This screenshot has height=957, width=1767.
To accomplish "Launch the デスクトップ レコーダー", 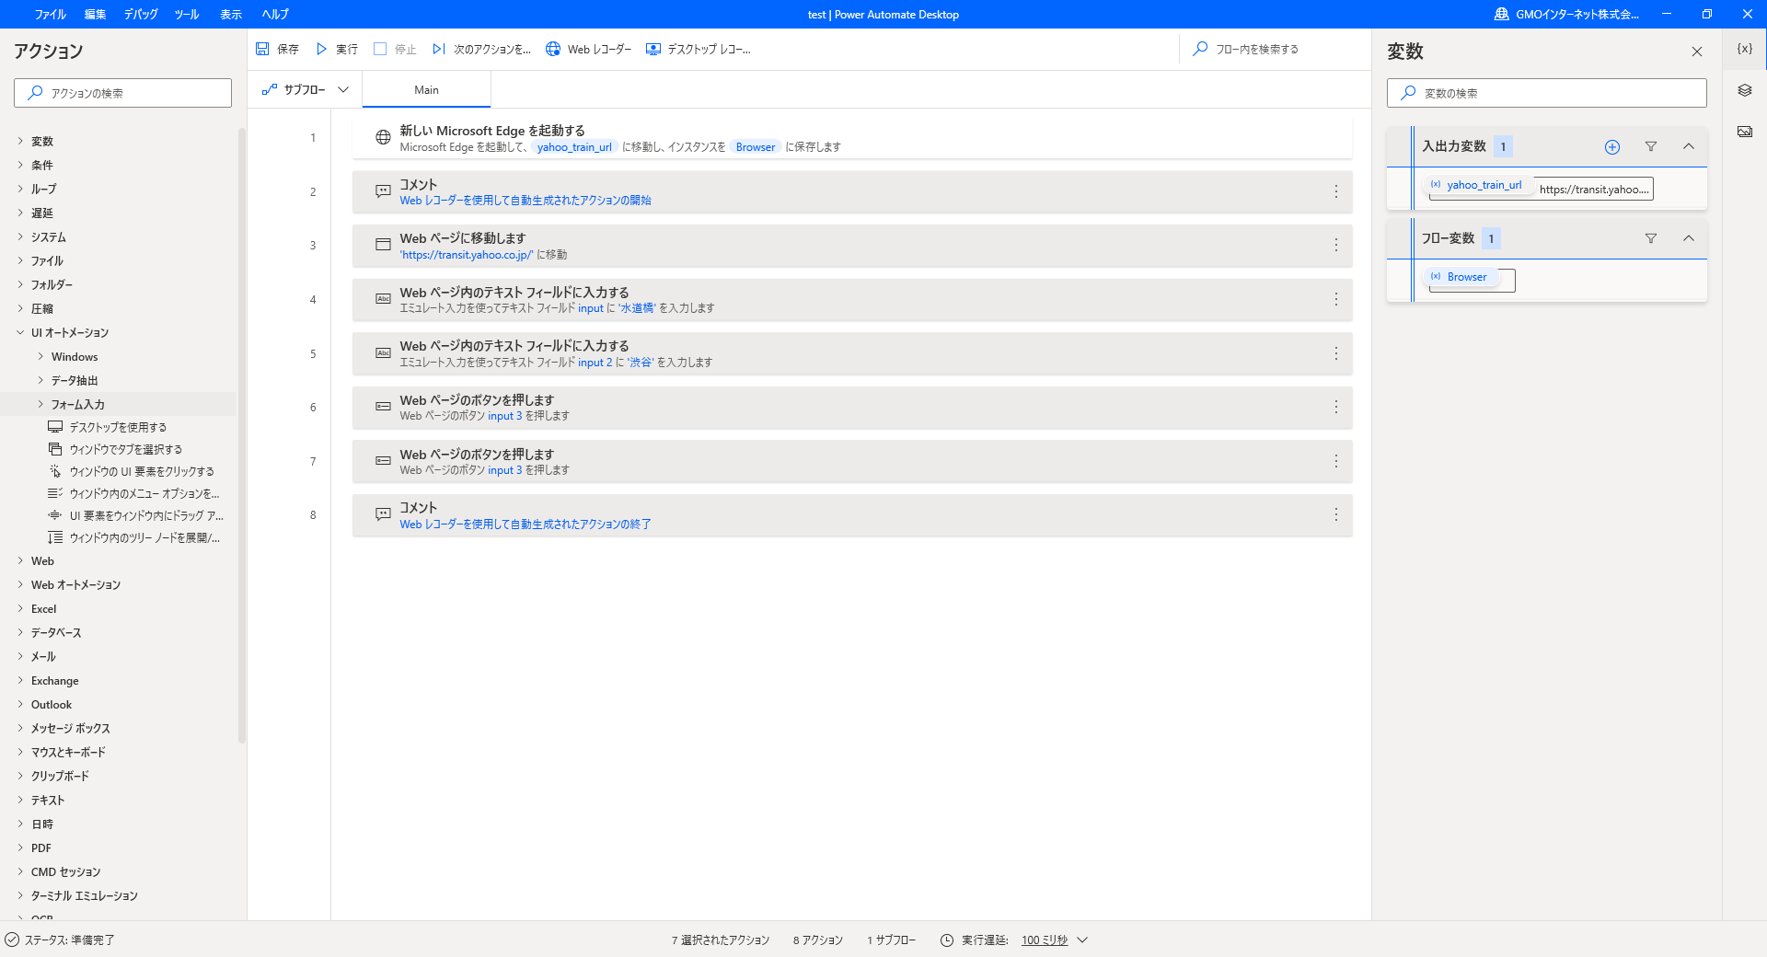I will 698,49.
